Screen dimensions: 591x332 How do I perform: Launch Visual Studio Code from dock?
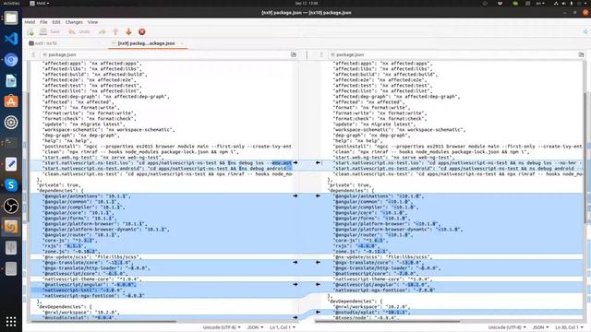click(11, 39)
